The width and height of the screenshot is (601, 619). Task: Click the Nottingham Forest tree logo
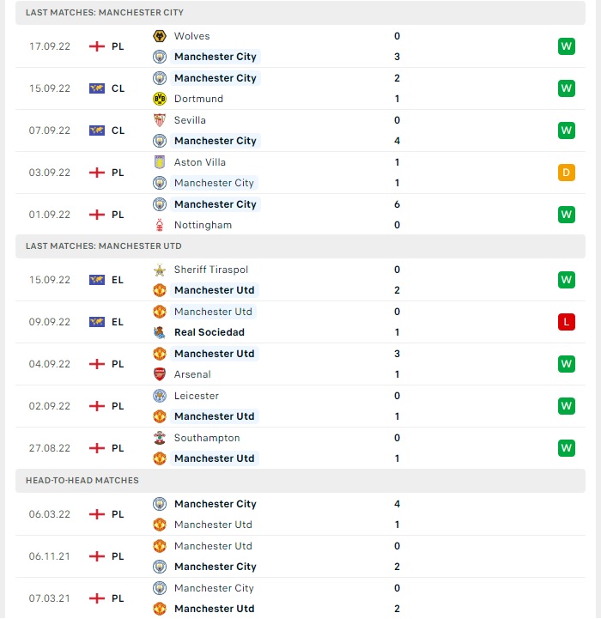coord(160,225)
